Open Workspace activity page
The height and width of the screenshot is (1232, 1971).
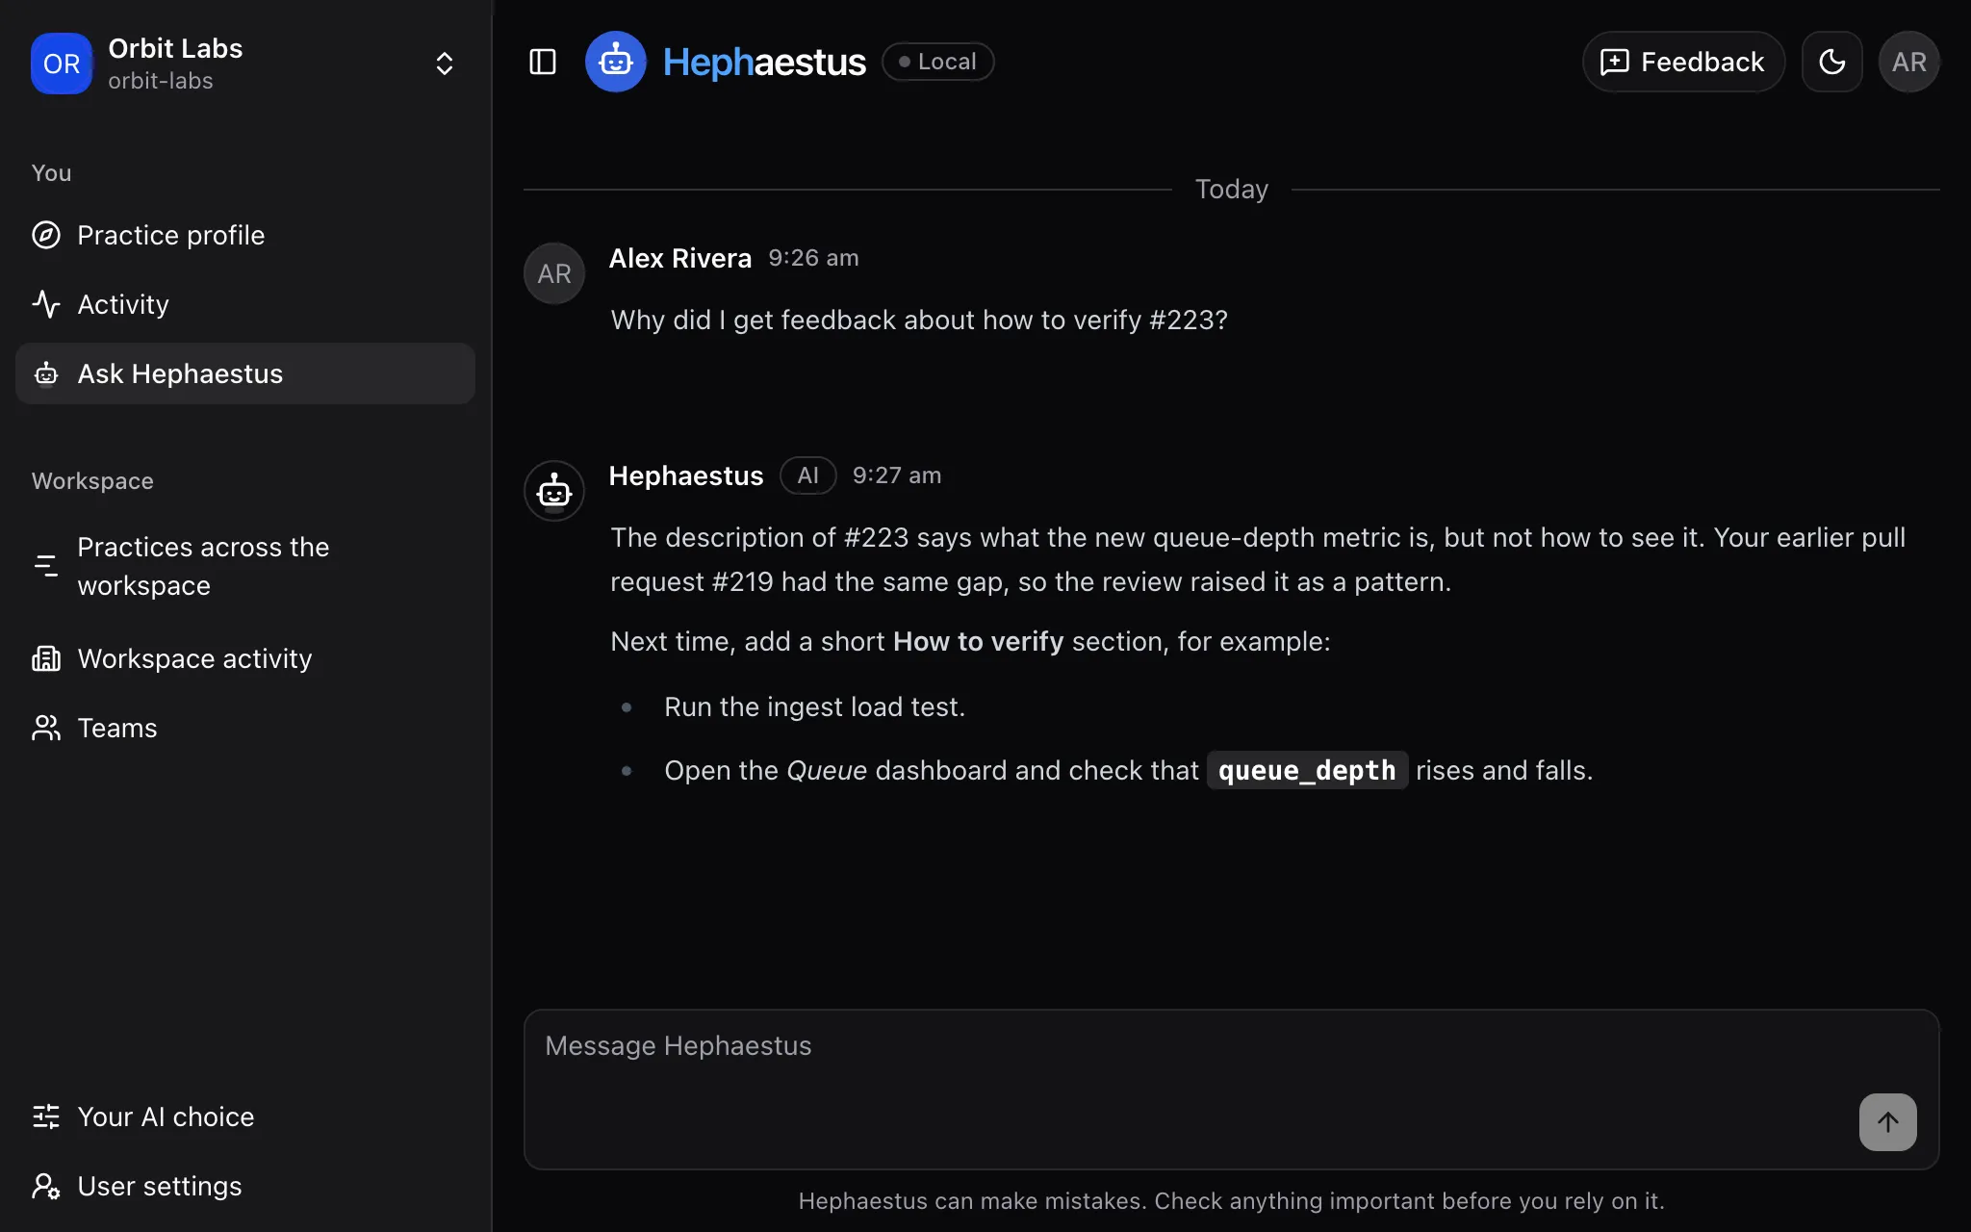(245, 658)
